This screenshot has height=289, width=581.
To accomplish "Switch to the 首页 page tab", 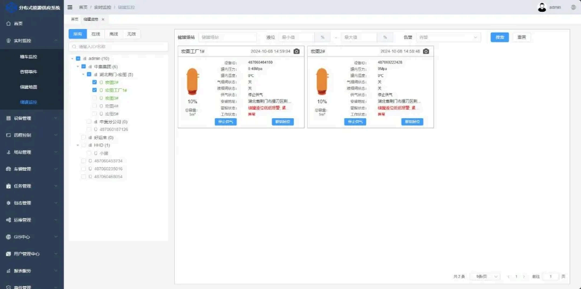I will [74, 19].
